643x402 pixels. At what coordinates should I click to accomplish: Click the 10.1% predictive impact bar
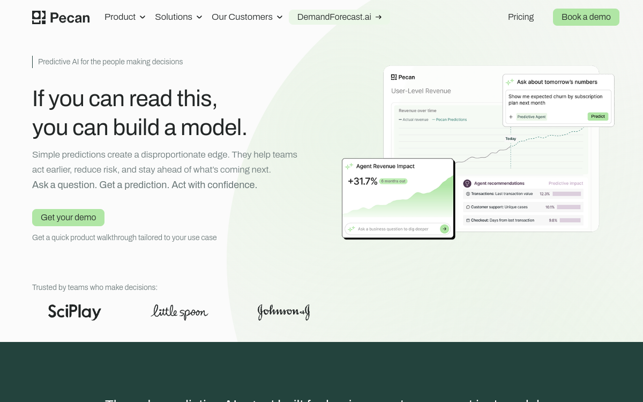(x=569, y=207)
